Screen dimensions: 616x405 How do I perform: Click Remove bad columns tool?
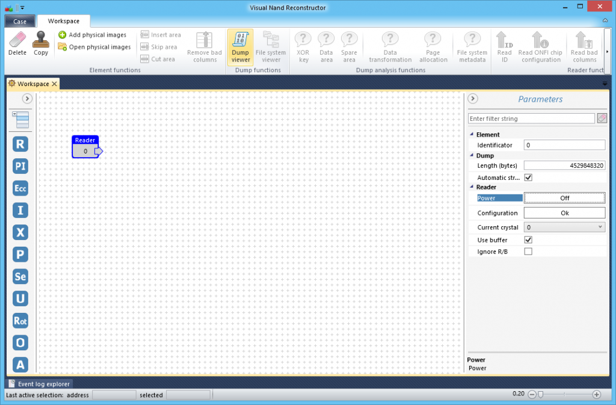tap(205, 47)
